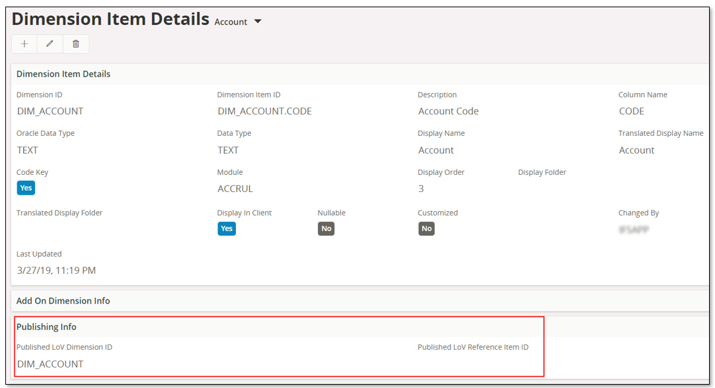Image resolution: width=715 pixels, height=388 pixels.
Task: Collapse the Dimension Item Details section header
Action: coord(63,74)
